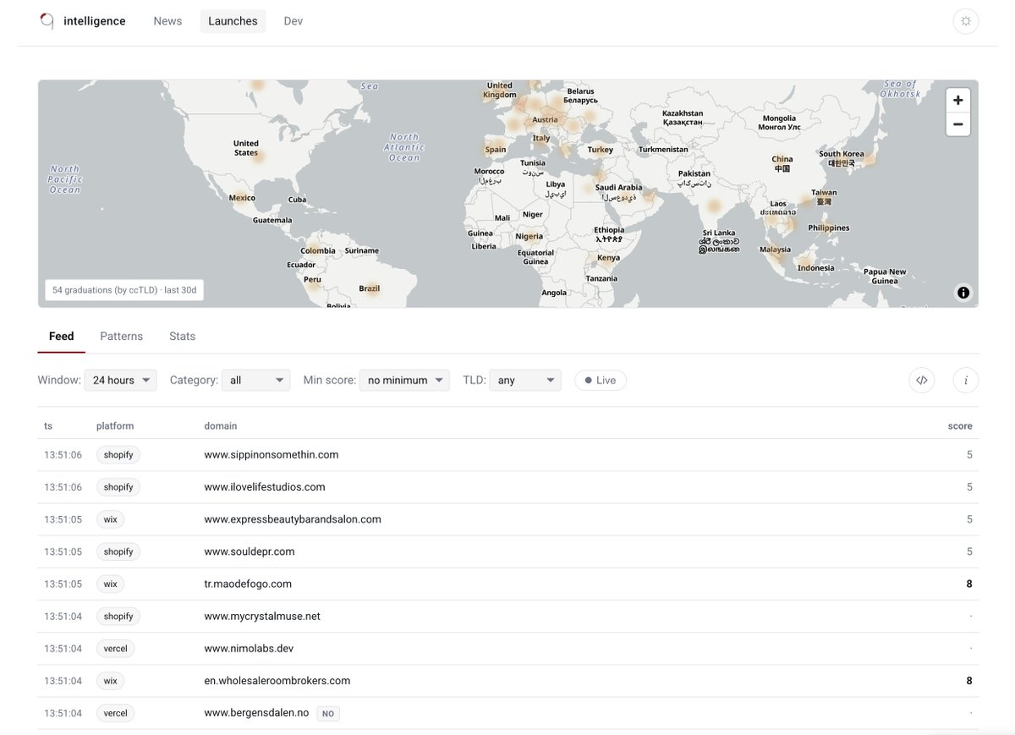
Task: Click the ts column header
Action: tap(48, 426)
